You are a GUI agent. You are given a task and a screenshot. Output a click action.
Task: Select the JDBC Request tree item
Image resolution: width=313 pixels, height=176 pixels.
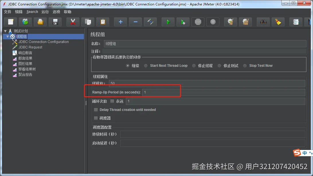(x=30, y=47)
